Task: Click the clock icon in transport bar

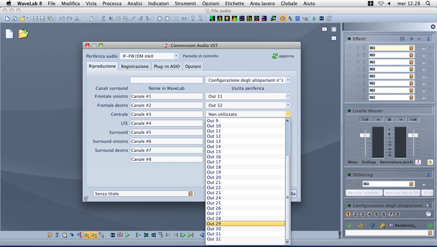Action: pyautogui.click(x=64, y=235)
